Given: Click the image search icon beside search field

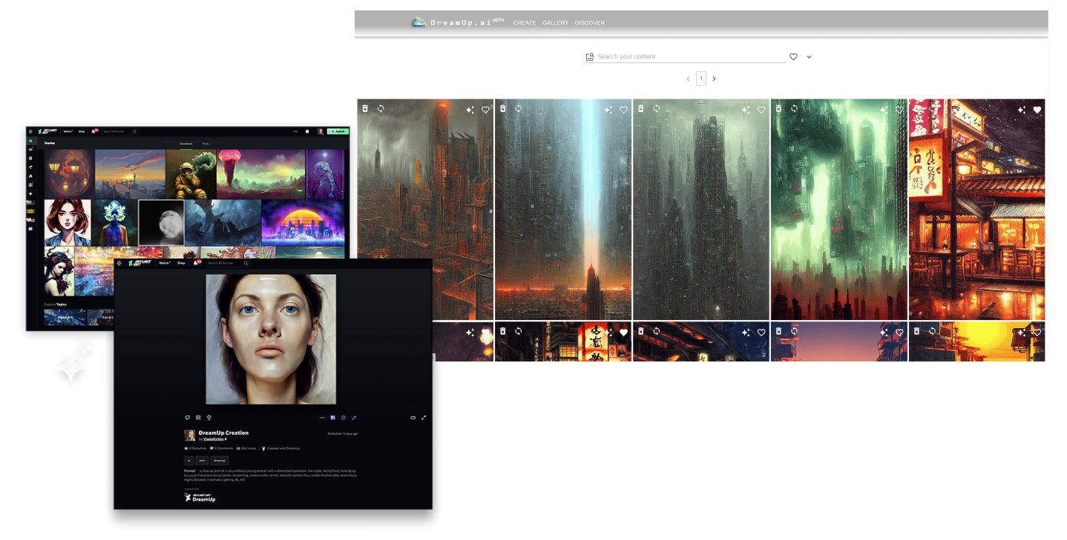Looking at the screenshot, I should (x=590, y=57).
